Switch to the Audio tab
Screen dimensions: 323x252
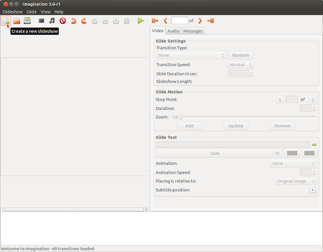tap(173, 31)
